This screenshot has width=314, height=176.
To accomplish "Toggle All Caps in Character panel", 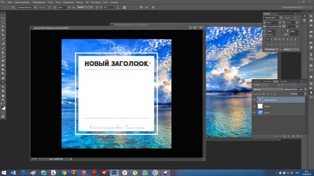I will pos(276,40).
